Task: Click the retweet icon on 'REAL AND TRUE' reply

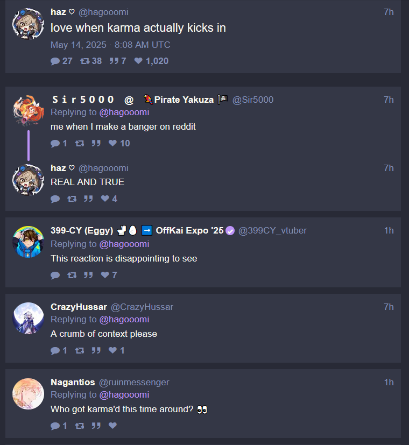Action: tap(72, 199)
